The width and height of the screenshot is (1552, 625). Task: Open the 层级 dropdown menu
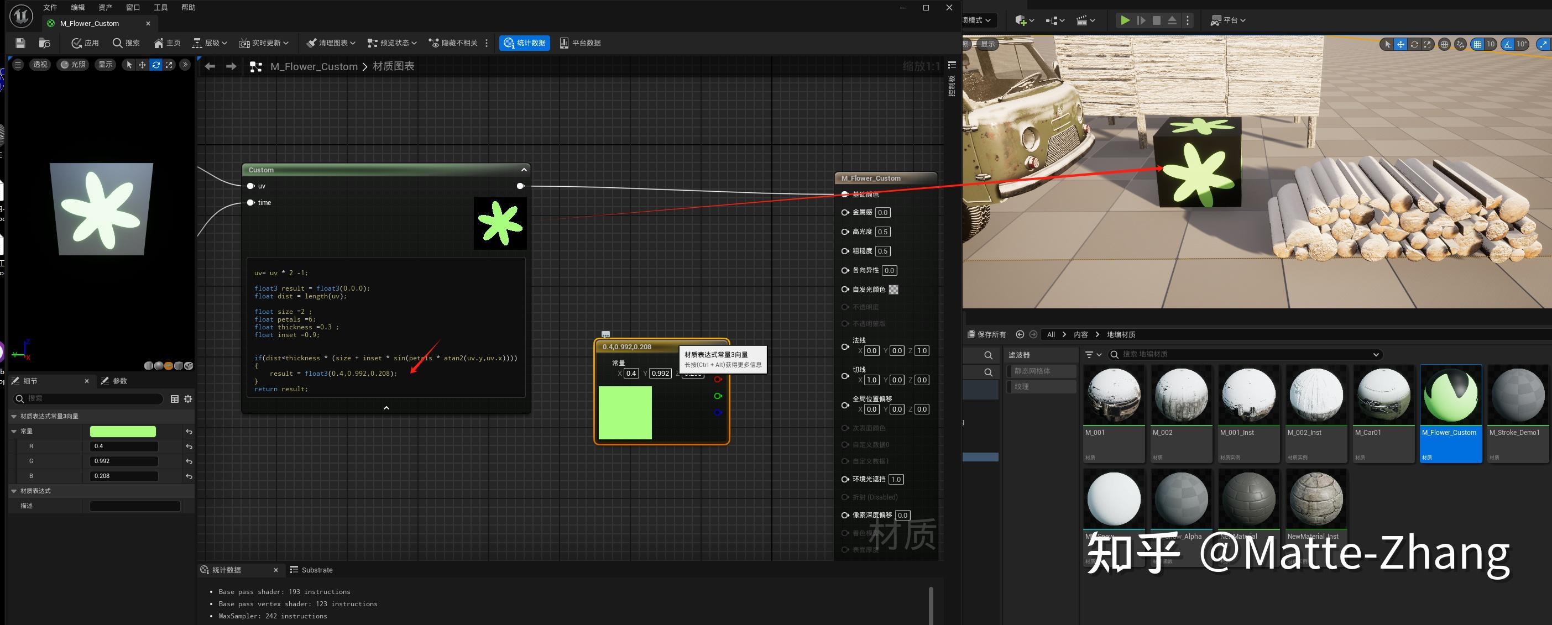[x=210, y=43]
